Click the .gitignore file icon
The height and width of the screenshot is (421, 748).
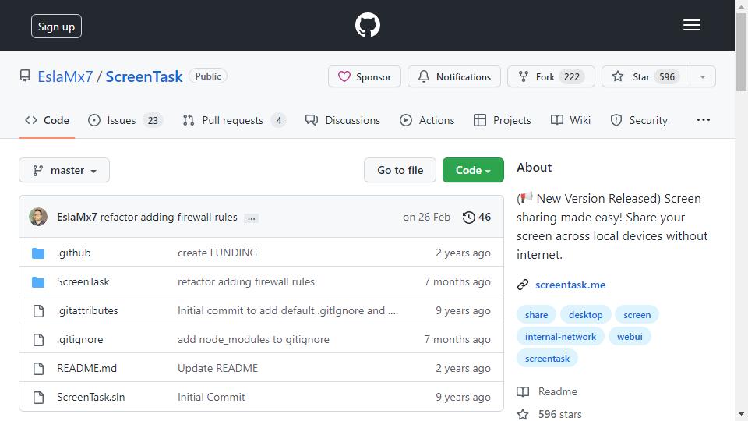(38, 339)
